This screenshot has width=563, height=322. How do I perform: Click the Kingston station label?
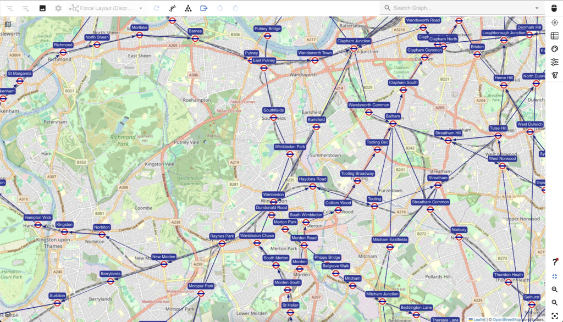[64, 225]
